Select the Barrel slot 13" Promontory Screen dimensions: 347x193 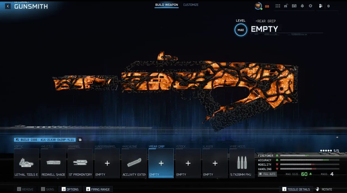[80, 163]
